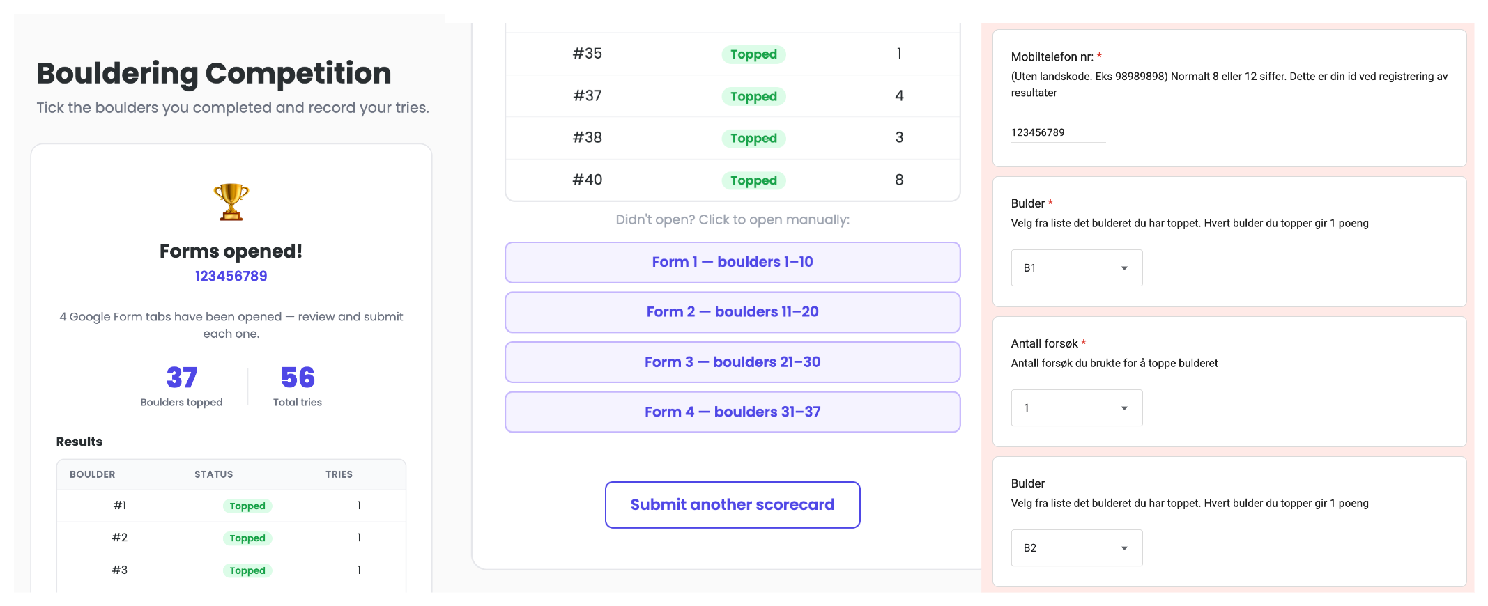Viewport: 1488px width, 606px height.
Task: Click the TRIES column header in Results
Action: click(339, 474)
